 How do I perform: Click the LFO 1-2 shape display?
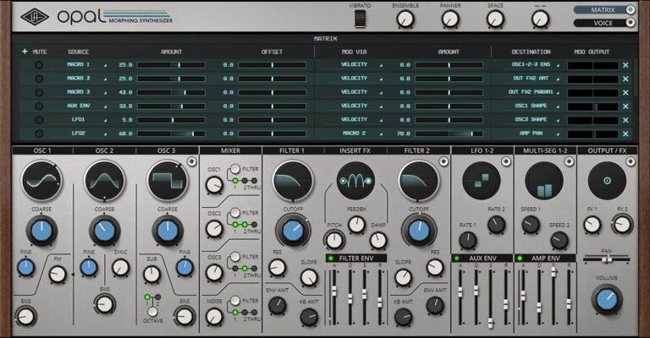[482, 181]
